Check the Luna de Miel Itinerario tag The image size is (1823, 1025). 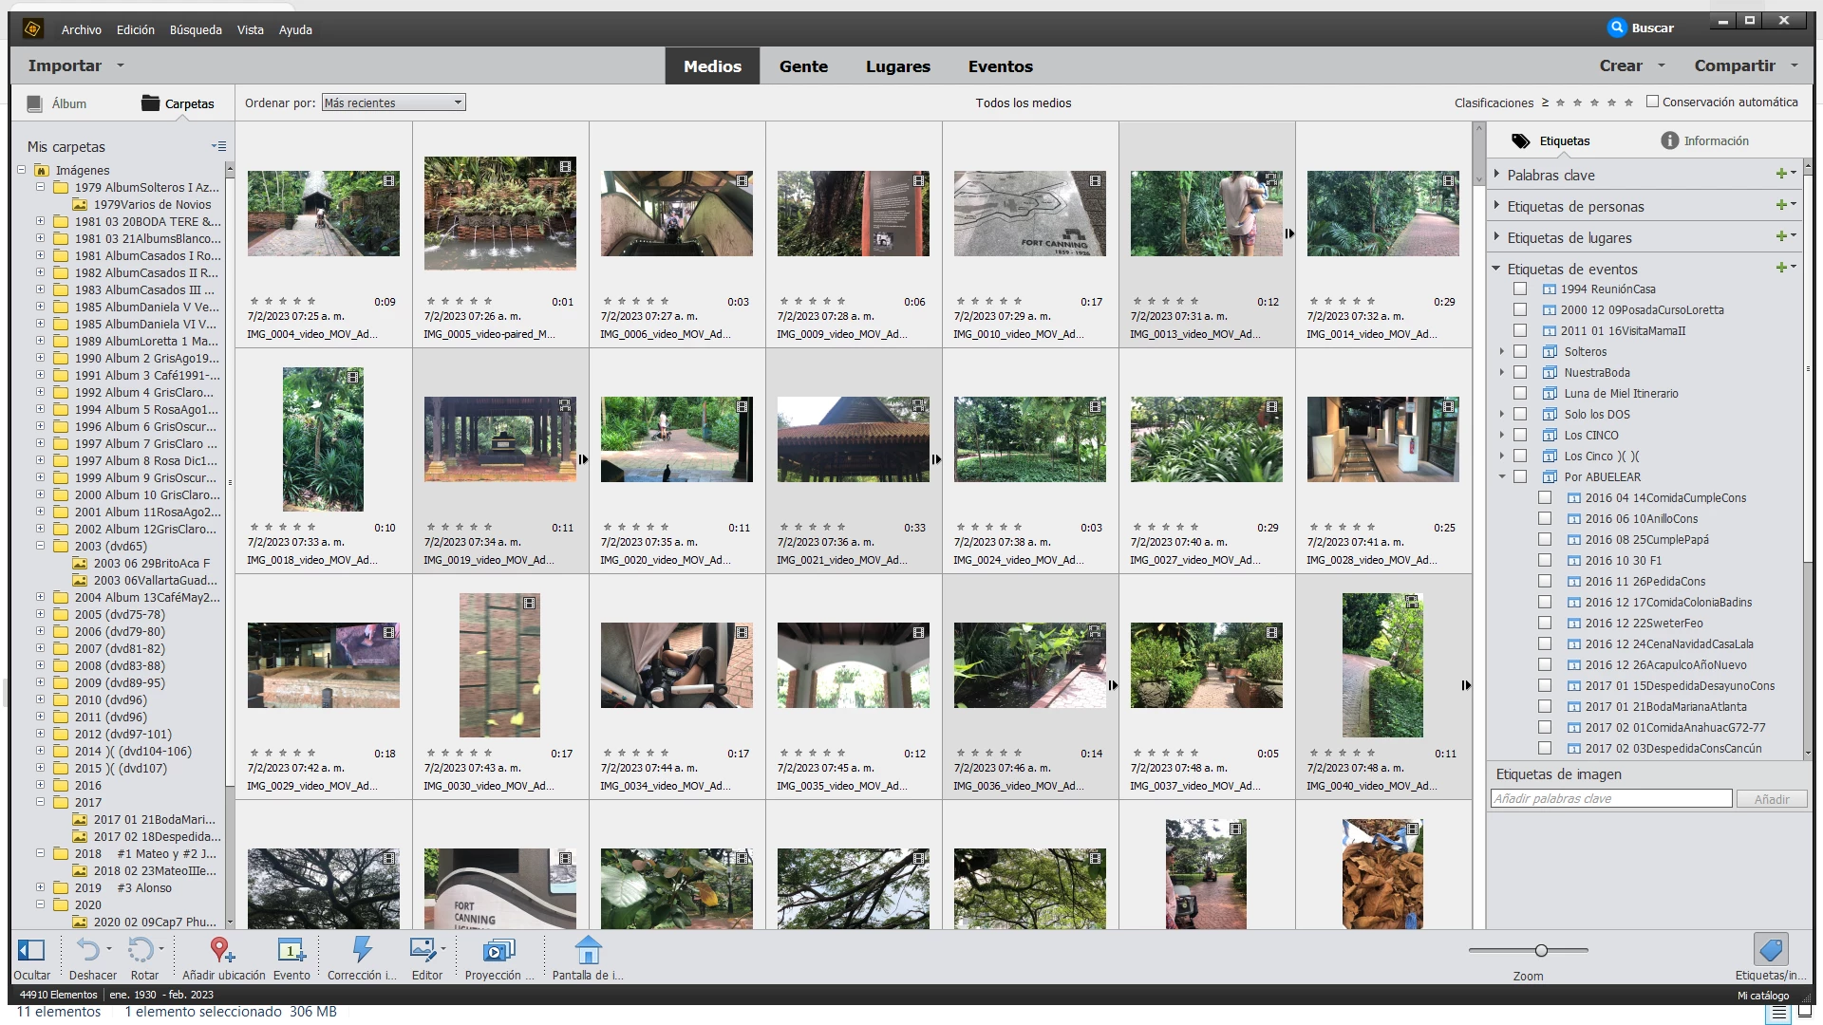pos(1520,394)
